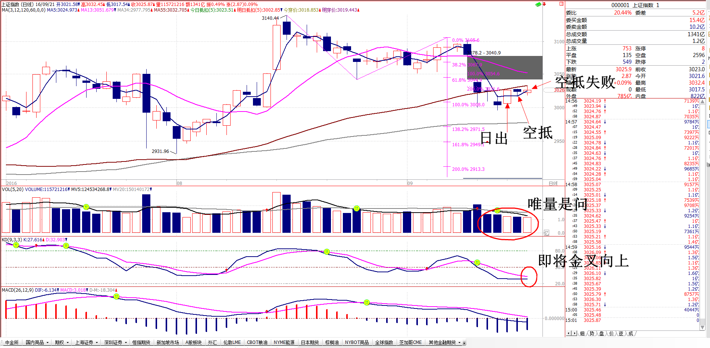Viewport: 710px width, 348px height.
Task: Open the 全球指数 tab
Action: 384,342
